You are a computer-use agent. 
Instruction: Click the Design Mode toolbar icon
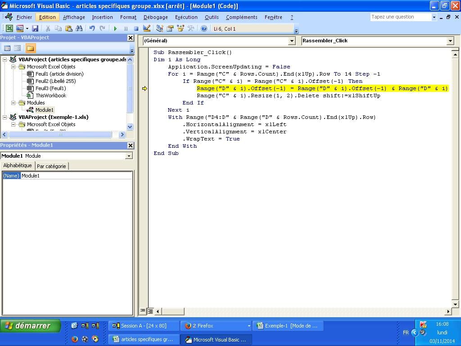[147, 28]
